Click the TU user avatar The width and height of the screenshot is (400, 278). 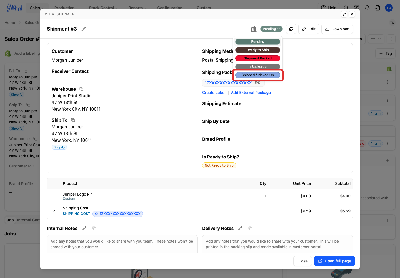pos(389,8)
